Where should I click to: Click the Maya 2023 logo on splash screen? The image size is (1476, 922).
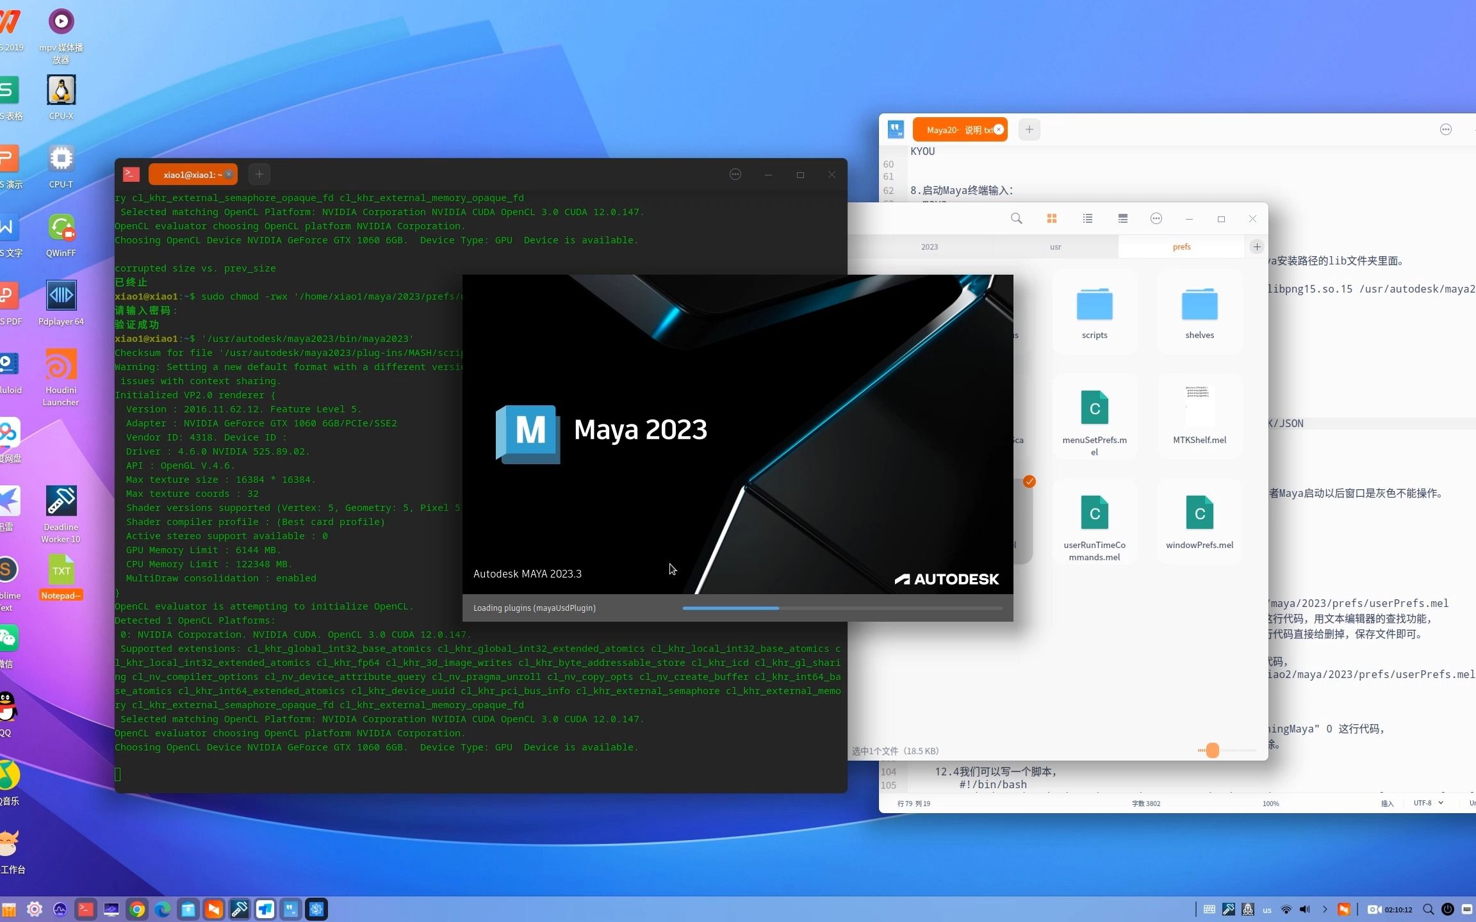(x=528, y=433)
